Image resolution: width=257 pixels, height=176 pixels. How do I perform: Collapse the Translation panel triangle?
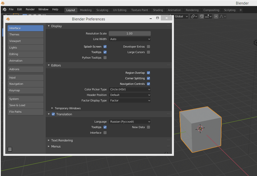(49, 114)
